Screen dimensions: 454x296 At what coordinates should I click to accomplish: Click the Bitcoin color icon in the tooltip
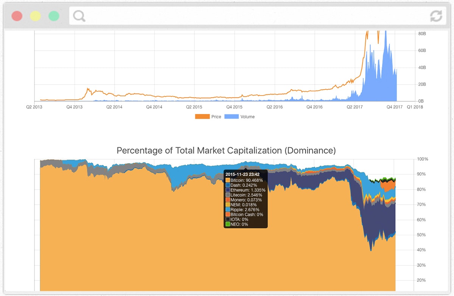(227, 180)
